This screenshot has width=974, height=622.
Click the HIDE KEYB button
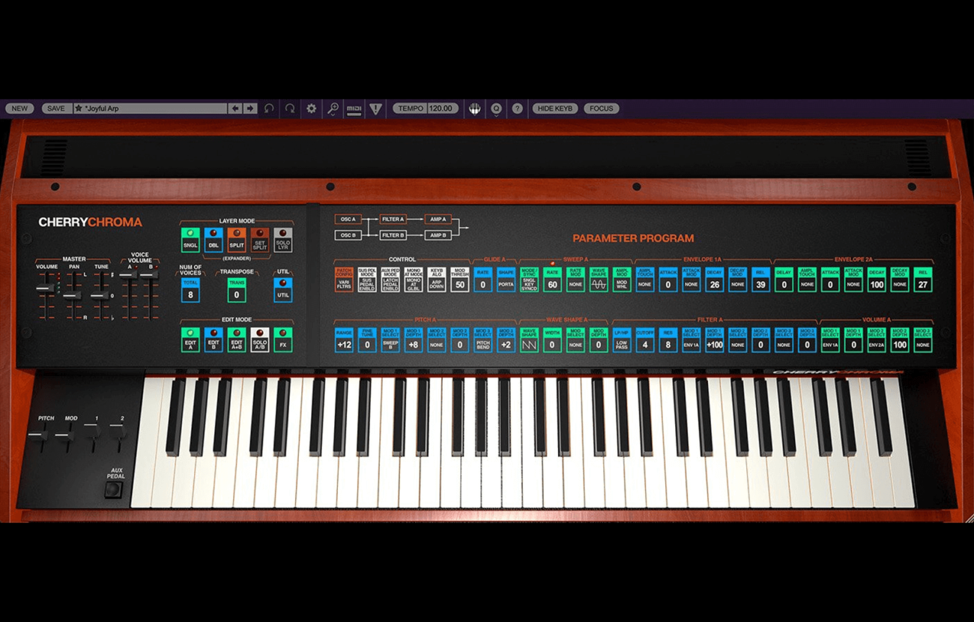click(x=555, y=109)
